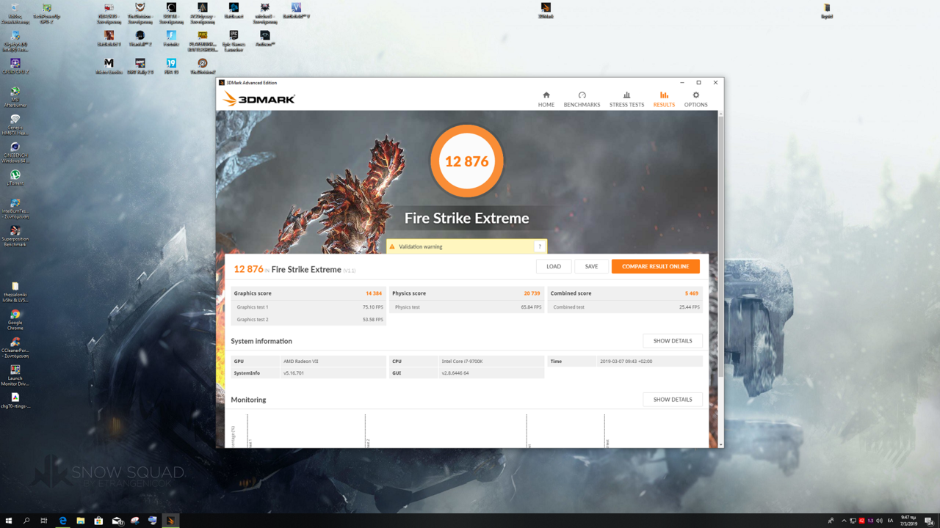Click the Combined score value 5 469
The height and width of the screenshot is (528, 940).
coord(691,293)
